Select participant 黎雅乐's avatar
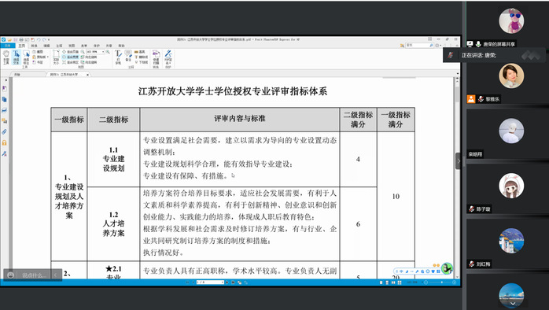Screen dimensions: 549x310 click(511, 76)
